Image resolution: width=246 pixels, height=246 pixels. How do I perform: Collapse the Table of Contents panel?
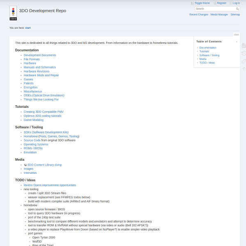[237, 42]
